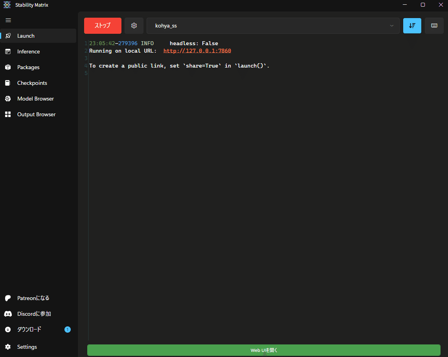Viewport: 448px width, 357px height.
Task: Click the Packages box icon
Action: [8, 67]
